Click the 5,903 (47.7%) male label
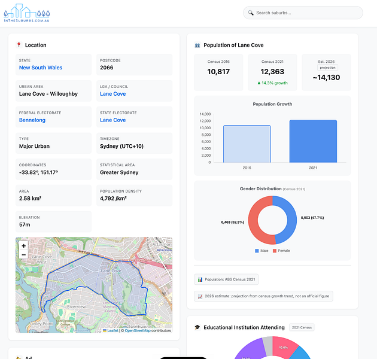Image resolution: width=377 pixels, height=359 pixels. tap(312, 218)
